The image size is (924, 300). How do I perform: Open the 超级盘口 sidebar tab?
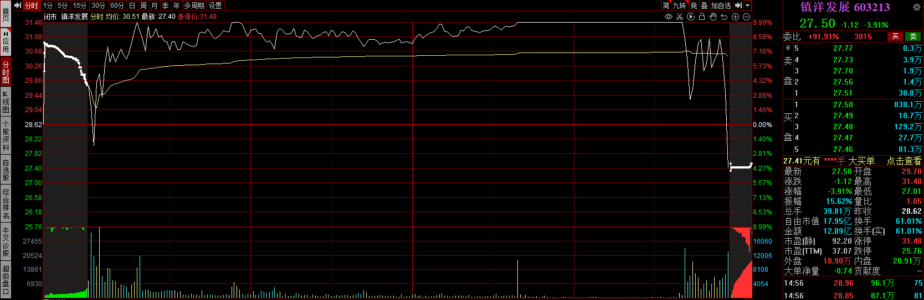[x=6, y=280]
